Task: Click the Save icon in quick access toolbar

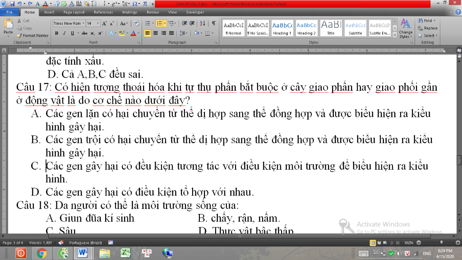Action: (12, 4)
